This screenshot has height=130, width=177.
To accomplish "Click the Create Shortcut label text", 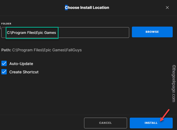I will [24, 72].
